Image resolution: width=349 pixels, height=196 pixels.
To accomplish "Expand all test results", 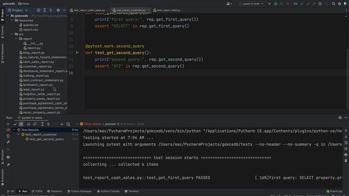I will click(42, 124).
